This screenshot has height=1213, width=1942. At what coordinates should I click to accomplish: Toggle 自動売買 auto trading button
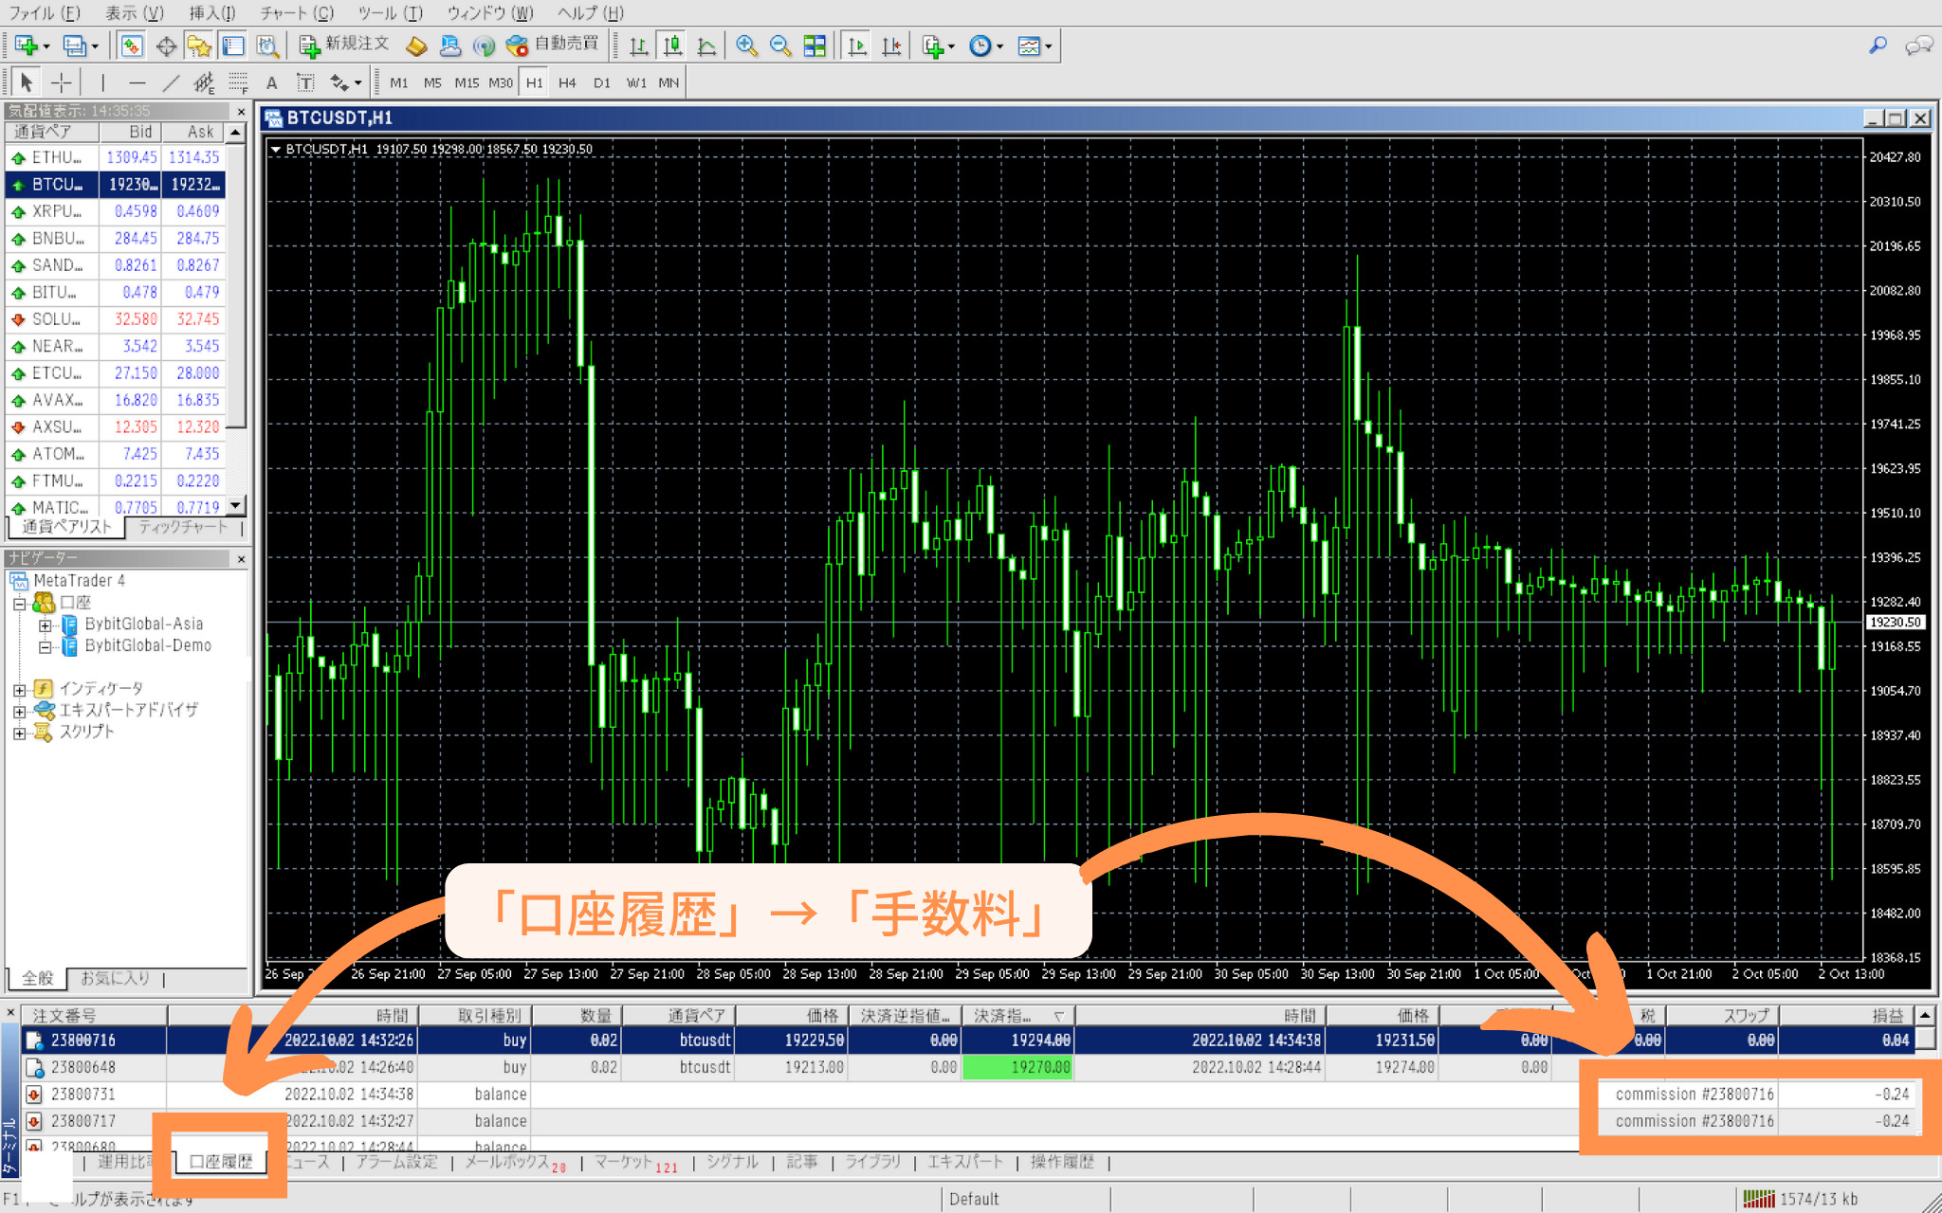(x=553, y=45)
